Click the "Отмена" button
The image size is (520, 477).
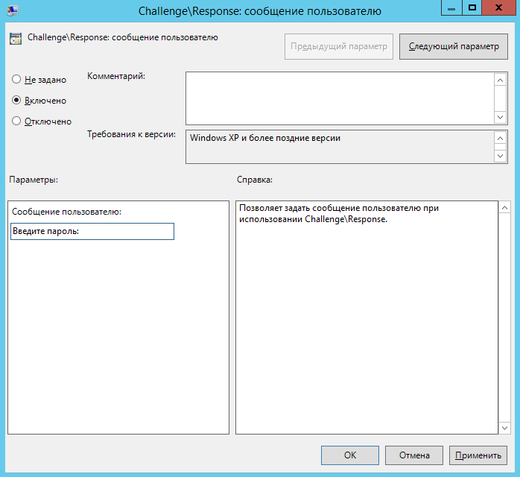[x=413, y=455]
